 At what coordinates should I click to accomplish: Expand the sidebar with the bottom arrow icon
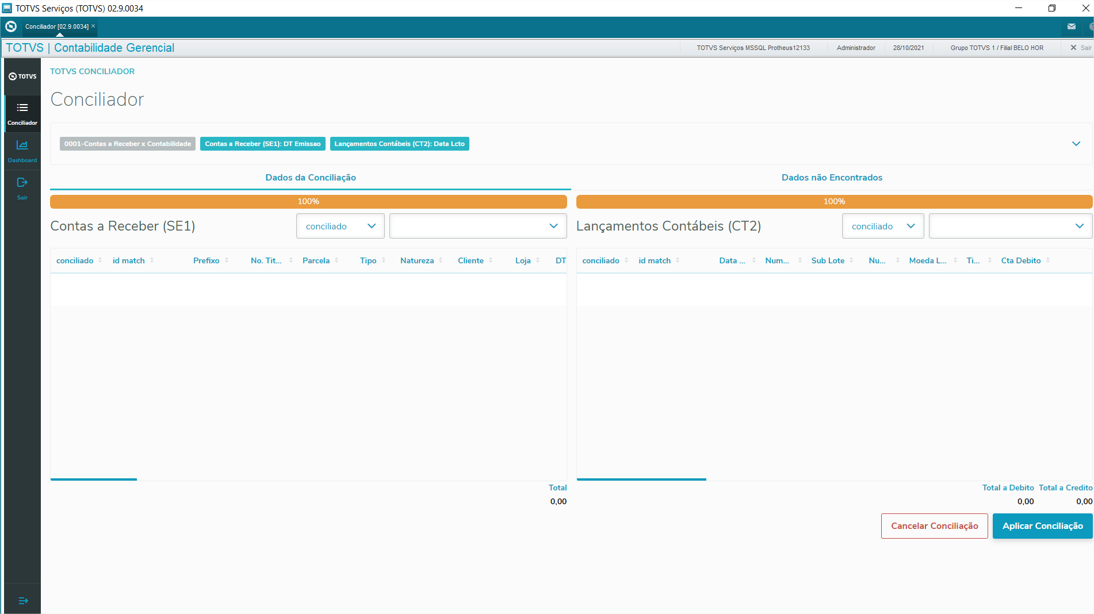coord(23,601)
